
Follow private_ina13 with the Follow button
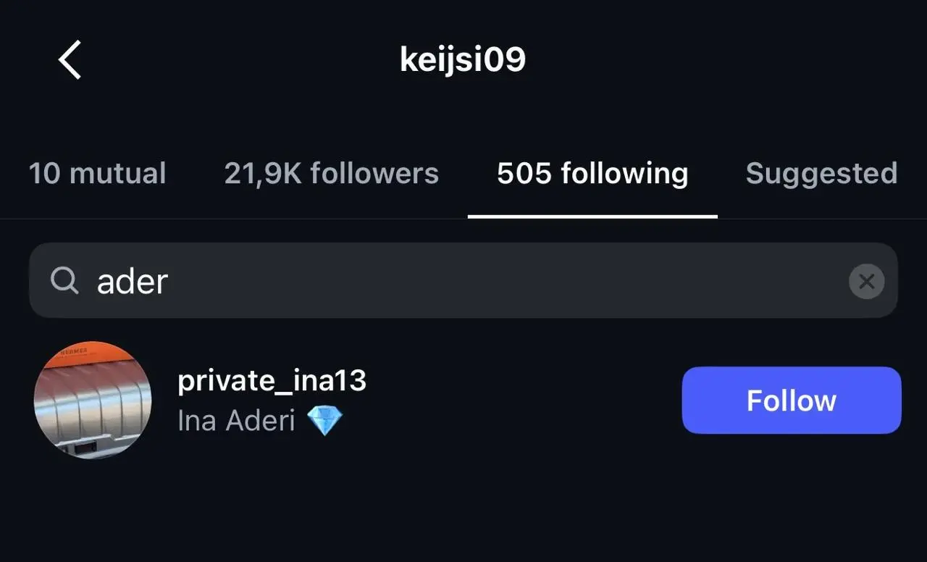791,400
